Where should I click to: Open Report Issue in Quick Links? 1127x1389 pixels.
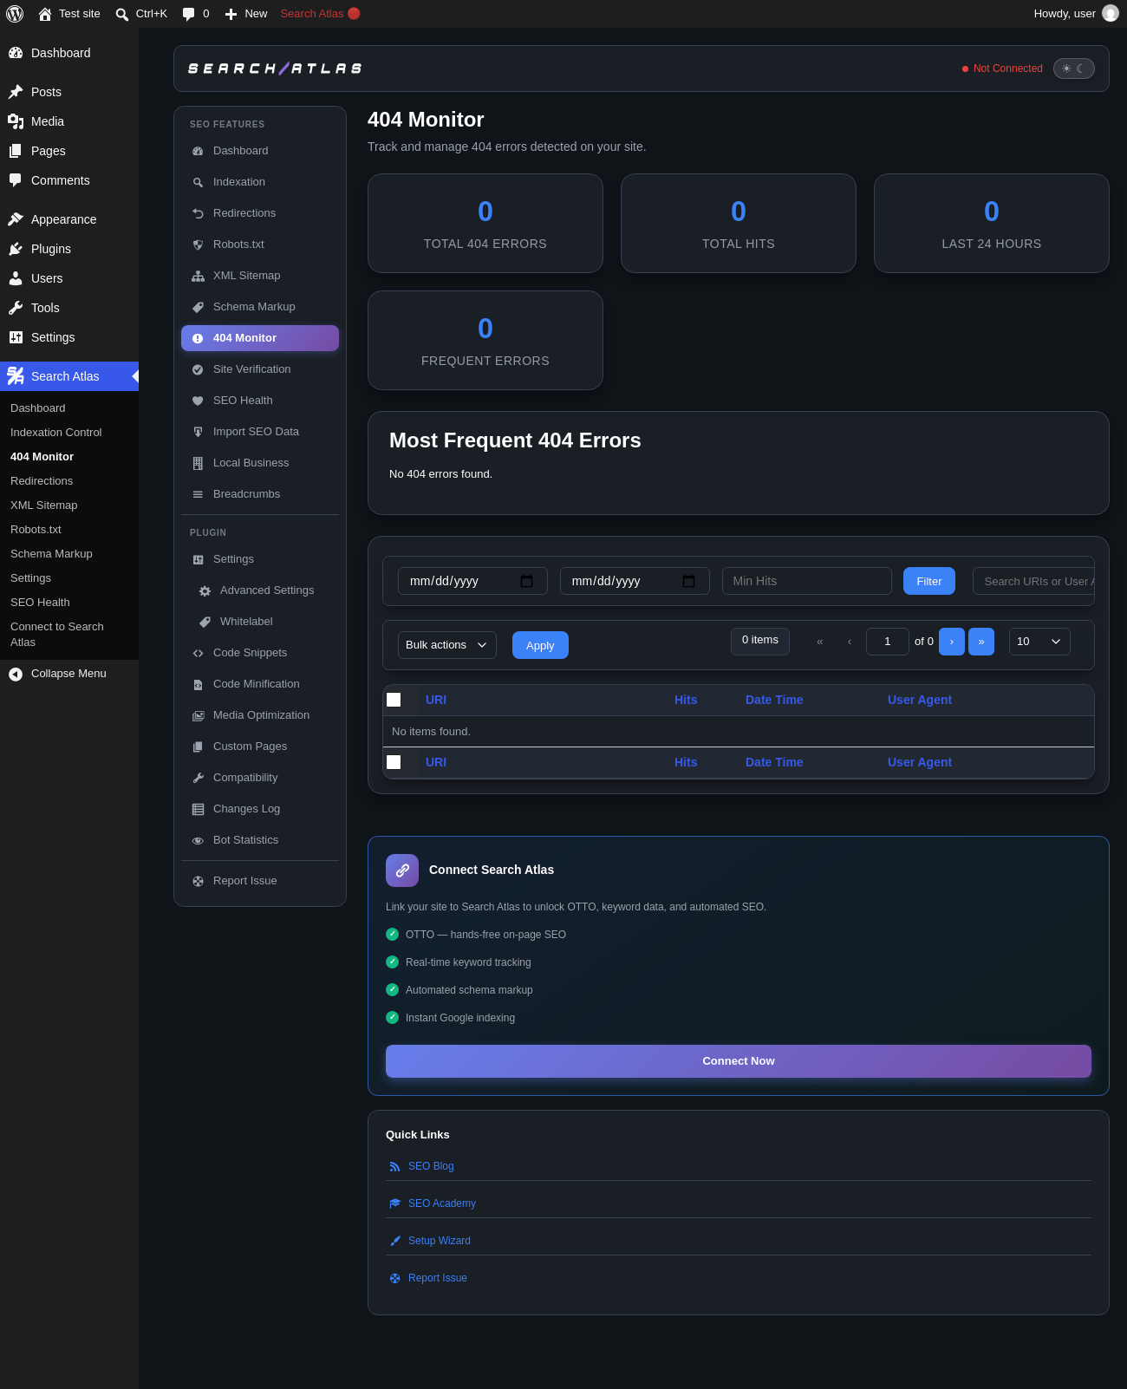pyautogui.click(x=438, y=1278)
